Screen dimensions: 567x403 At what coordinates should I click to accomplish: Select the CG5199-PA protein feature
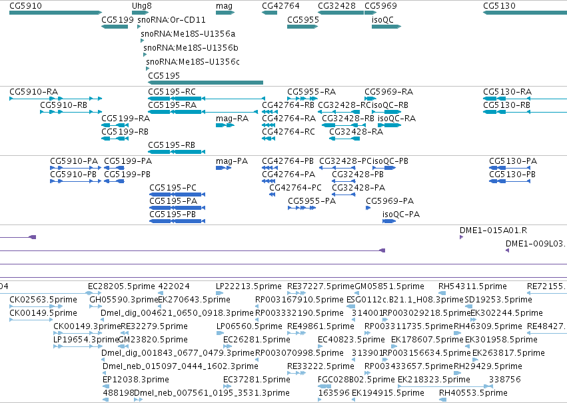(115, 168)
